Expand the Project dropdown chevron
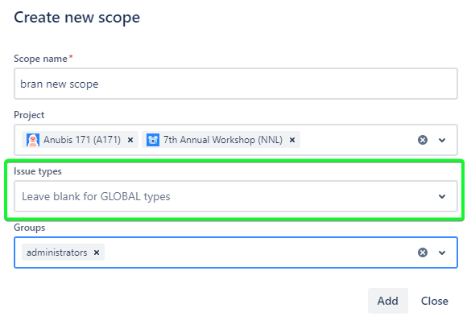 point(442,140)
